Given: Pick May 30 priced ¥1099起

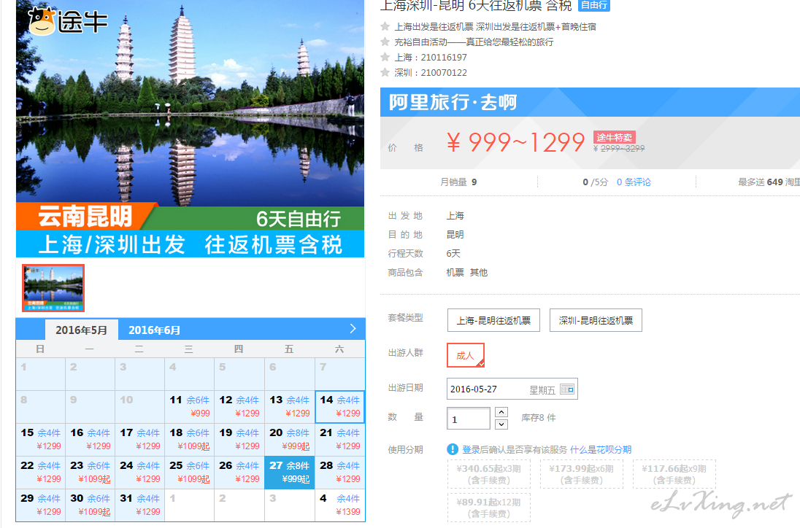Looking at the screenshot, I should pyautogui.click(x=91, y=505).
